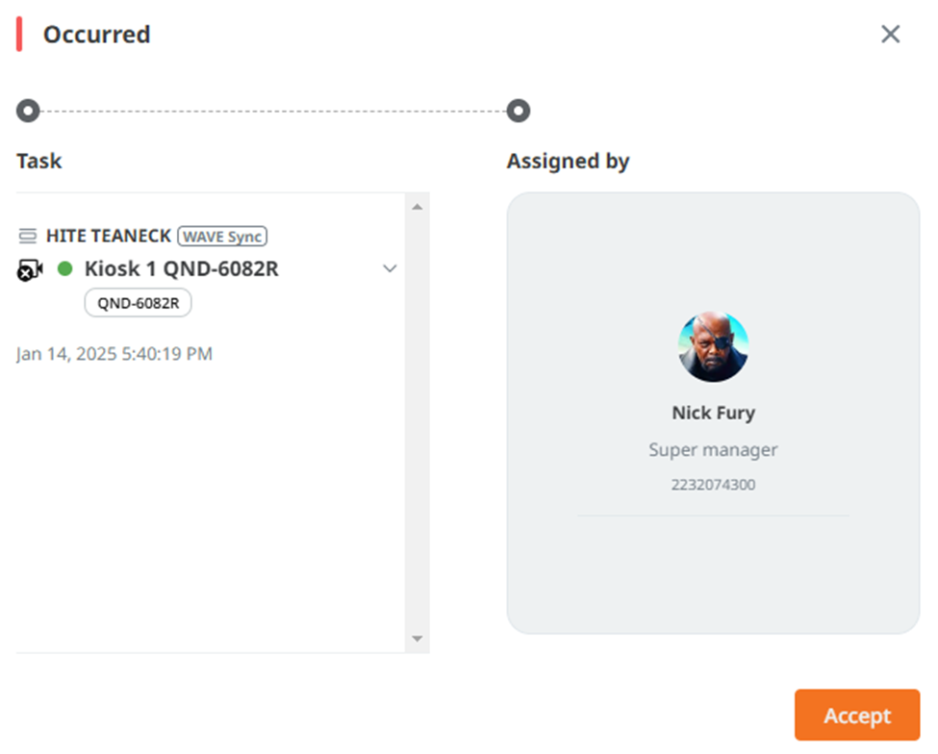Image resolution: width=938 pixels, height=754 pixels.
Task: Click the green online status dot
Action: [64, 268]
